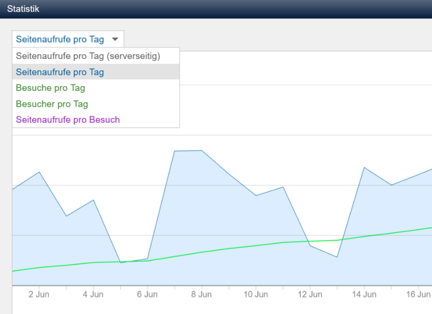Viewport: 432px width, 314px height.
Task: Switch the chart to "Besucher pro Tag"
Action: 52,104
